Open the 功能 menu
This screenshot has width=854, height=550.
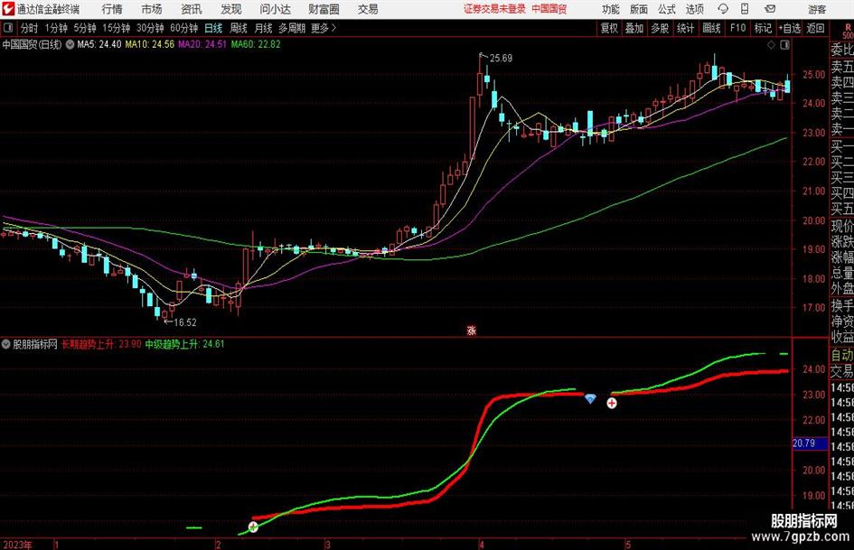pos(611,9)
